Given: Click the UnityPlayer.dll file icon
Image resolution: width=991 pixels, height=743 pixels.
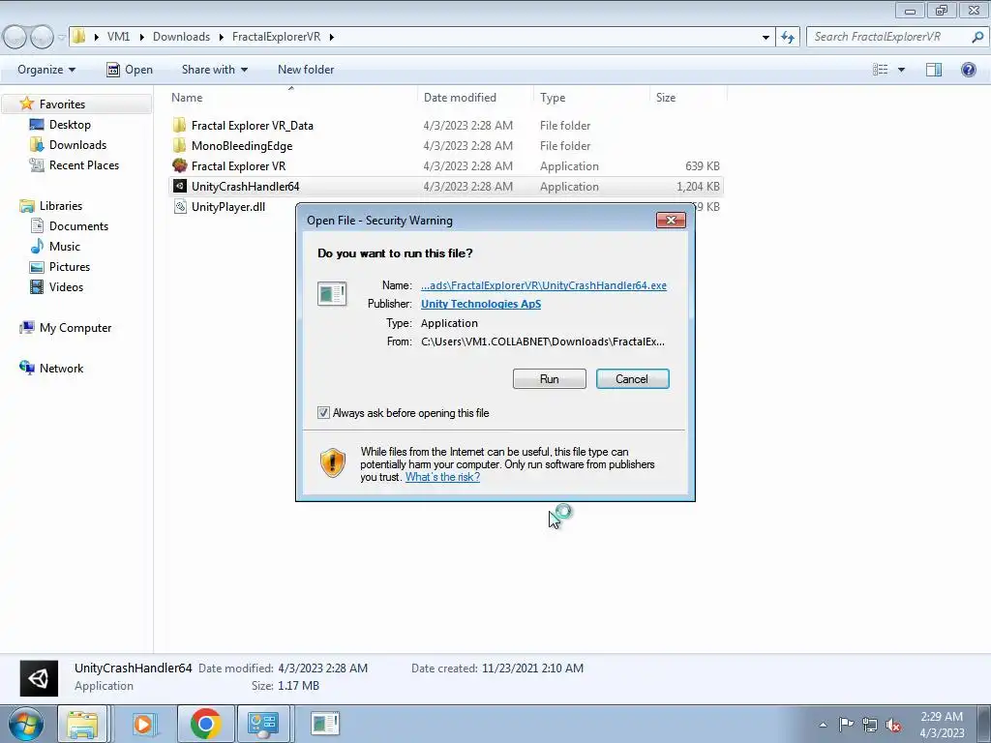Looking at the screenshot, I should (x=180, y=207).
